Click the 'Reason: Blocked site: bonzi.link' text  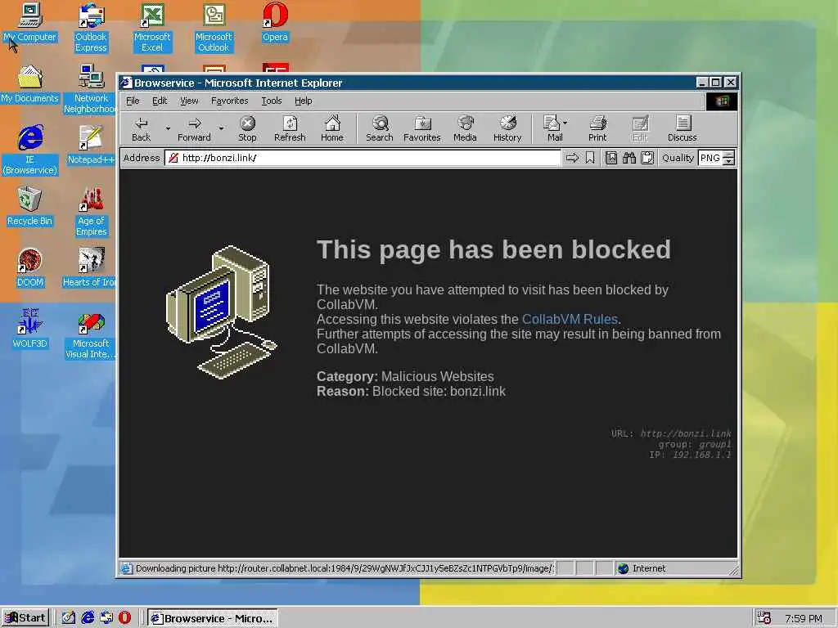pos(411,392)
